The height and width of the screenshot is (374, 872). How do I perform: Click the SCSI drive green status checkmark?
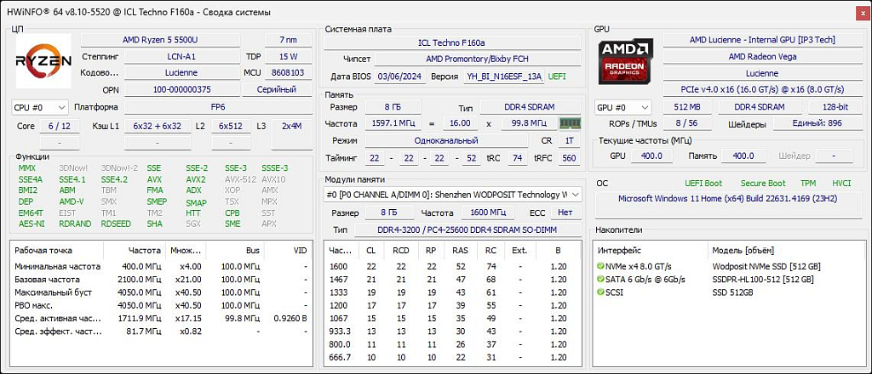pos(601,292)
